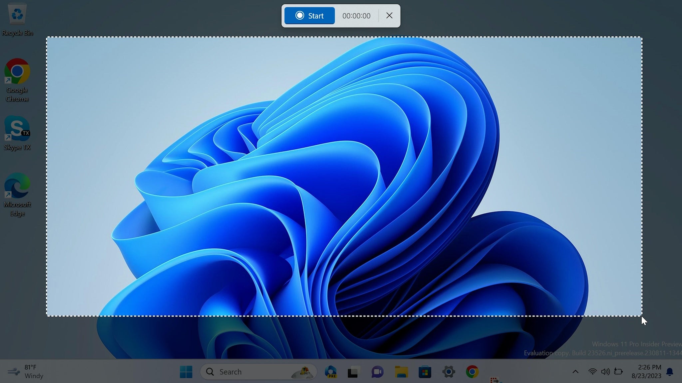Viewport: 682px width, 383px height.
Task: Click the battery/clipboard status icon
Action: 619,371
